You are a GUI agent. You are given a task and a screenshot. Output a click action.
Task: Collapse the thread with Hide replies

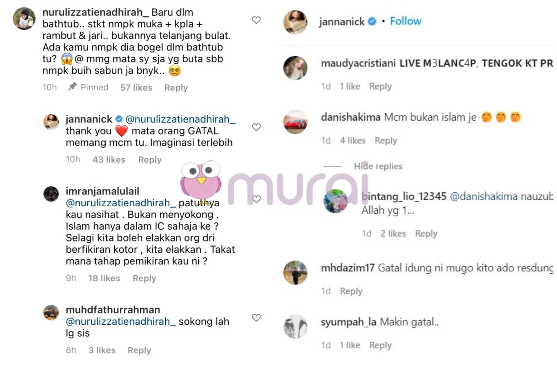coord(378,166)
